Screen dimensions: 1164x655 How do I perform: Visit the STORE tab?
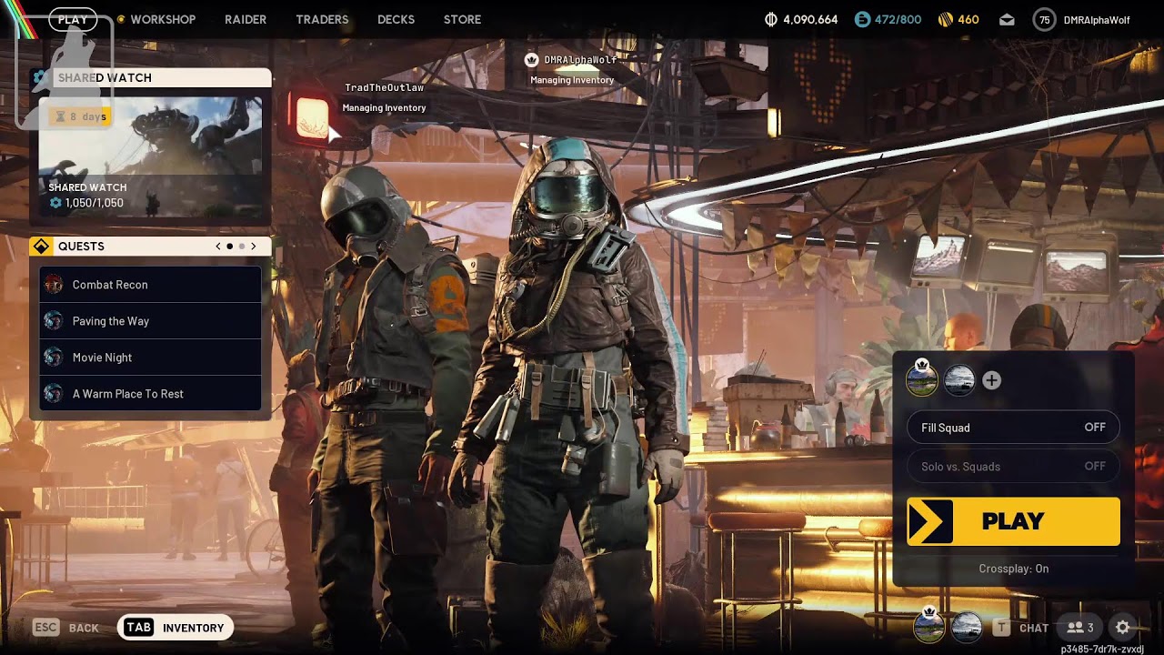[462, 19]
